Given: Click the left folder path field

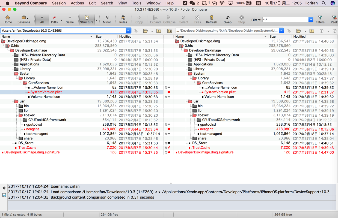Looking at the screenshot, I should tap(63, 31).
